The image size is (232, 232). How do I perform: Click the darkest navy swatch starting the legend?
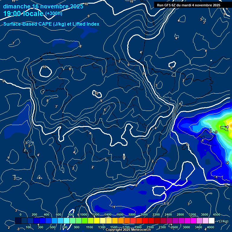click(x=18, y=221)
